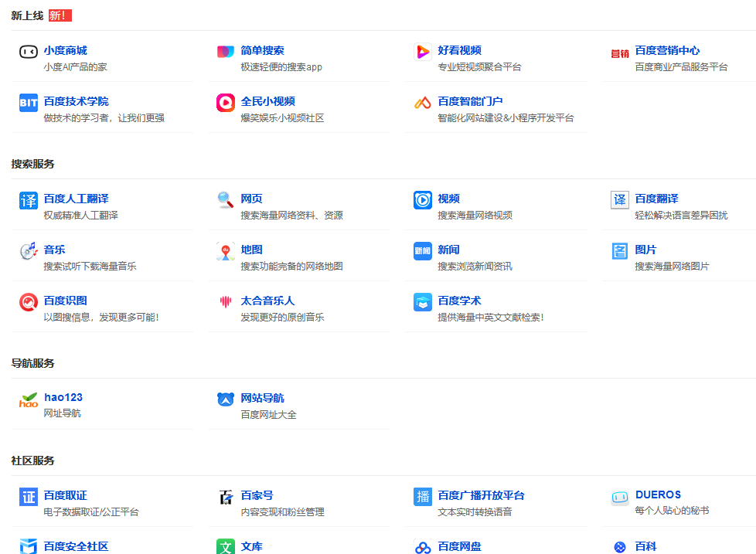Click the 小度商城 robot face icon
This screenshot has width=756, height=554.
(29, 52)
